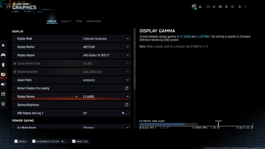This screenshot has height=149, width=265.
Task: Open Gamma/Brightness external adjustment icon
Action: click(127, 105)
